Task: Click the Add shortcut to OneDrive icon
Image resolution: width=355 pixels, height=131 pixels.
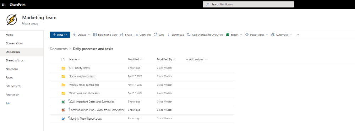Action: pos(189,35)
